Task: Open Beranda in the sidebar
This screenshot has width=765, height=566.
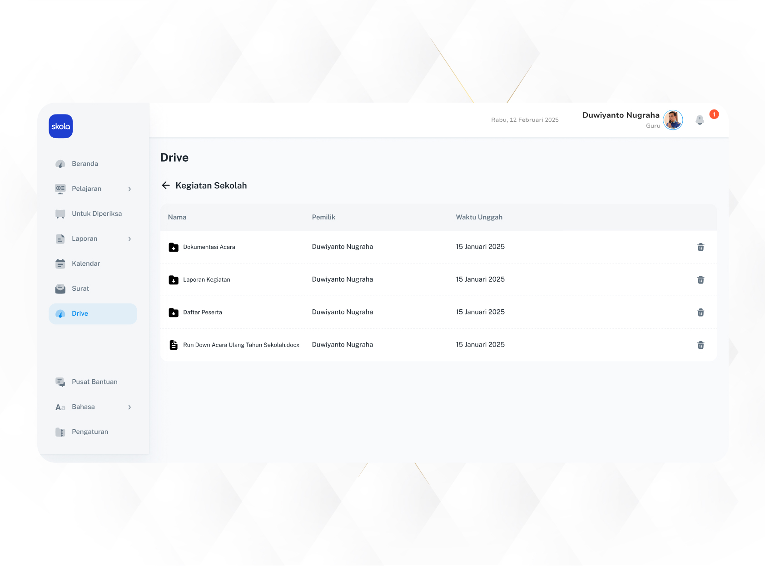Action: [x=84, y=164]
